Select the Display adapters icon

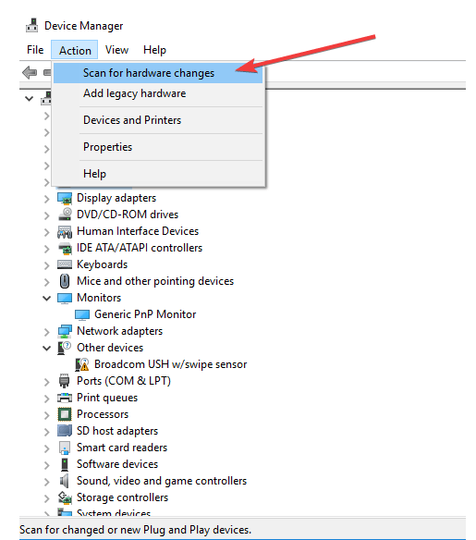click(65, 199)
